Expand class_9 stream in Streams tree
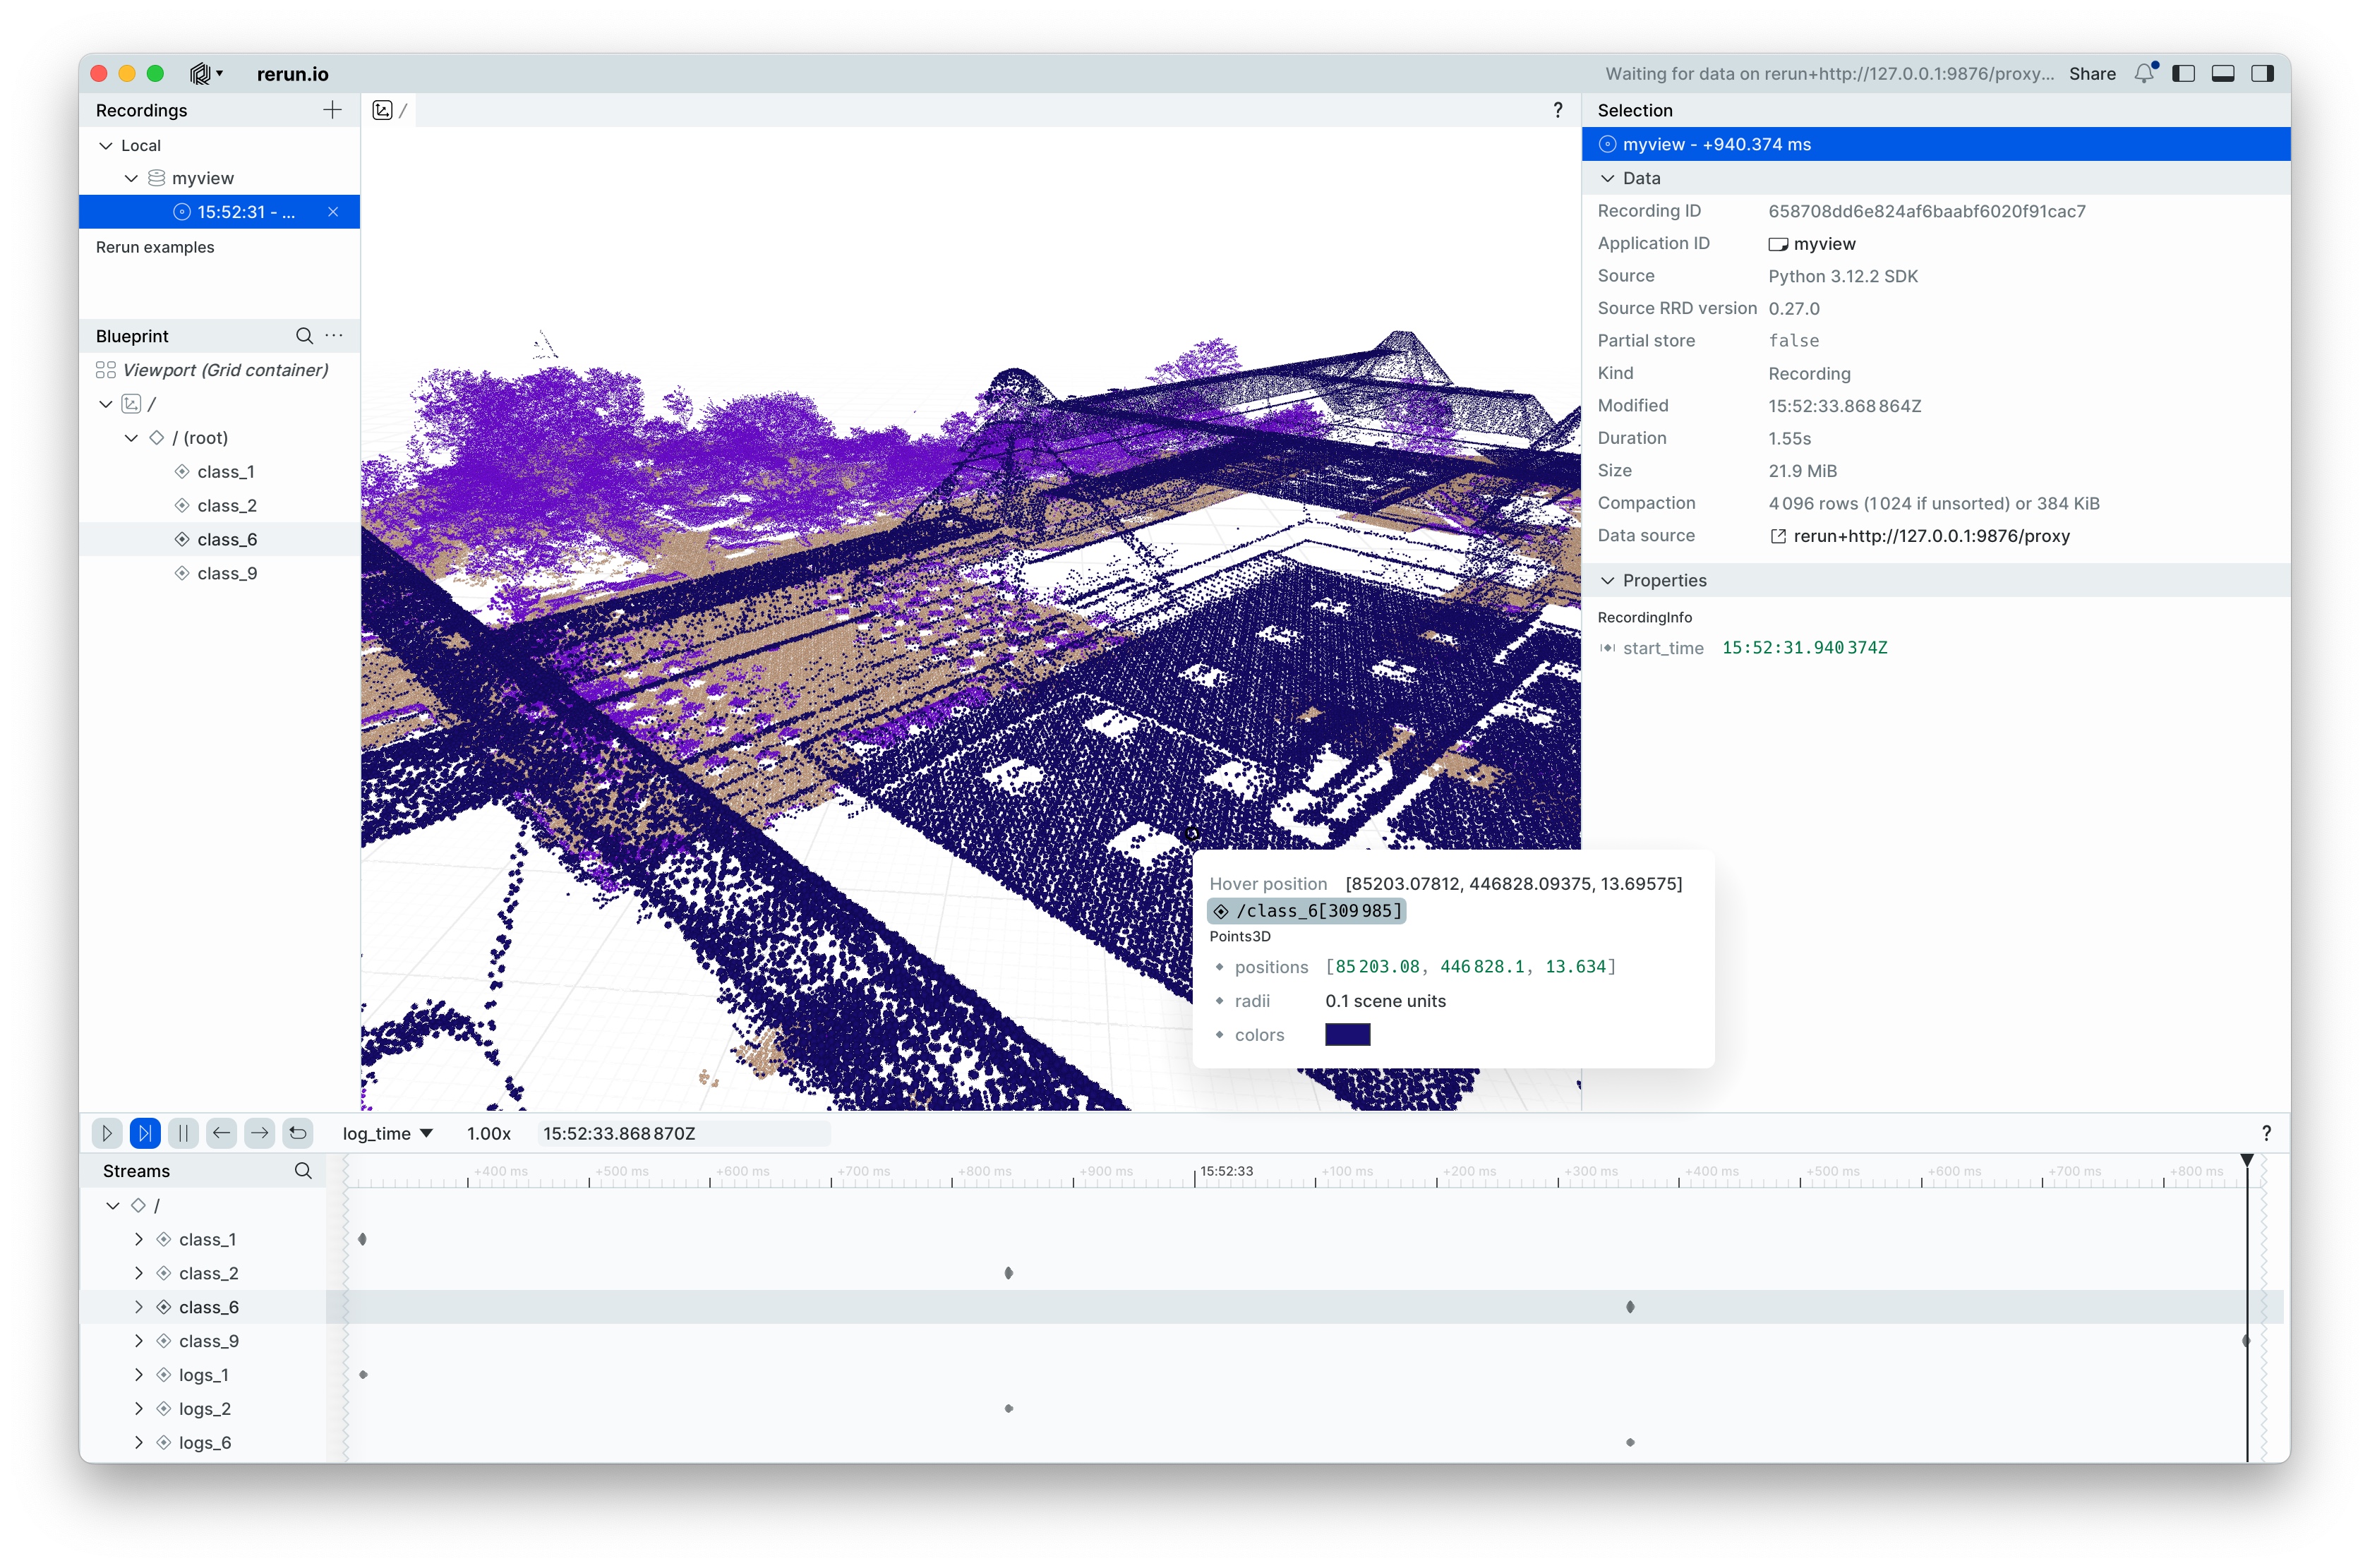2370x1568 pixels. [139, 1341]
